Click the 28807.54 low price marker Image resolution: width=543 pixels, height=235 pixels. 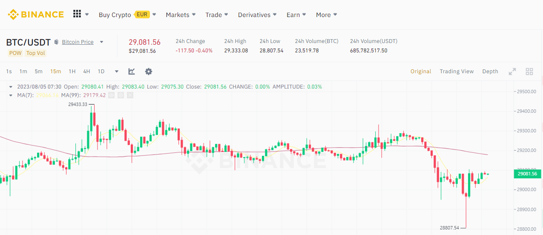pos(449,228)
